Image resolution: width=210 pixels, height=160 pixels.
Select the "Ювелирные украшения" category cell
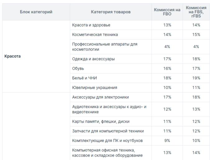tap(94, 87)
